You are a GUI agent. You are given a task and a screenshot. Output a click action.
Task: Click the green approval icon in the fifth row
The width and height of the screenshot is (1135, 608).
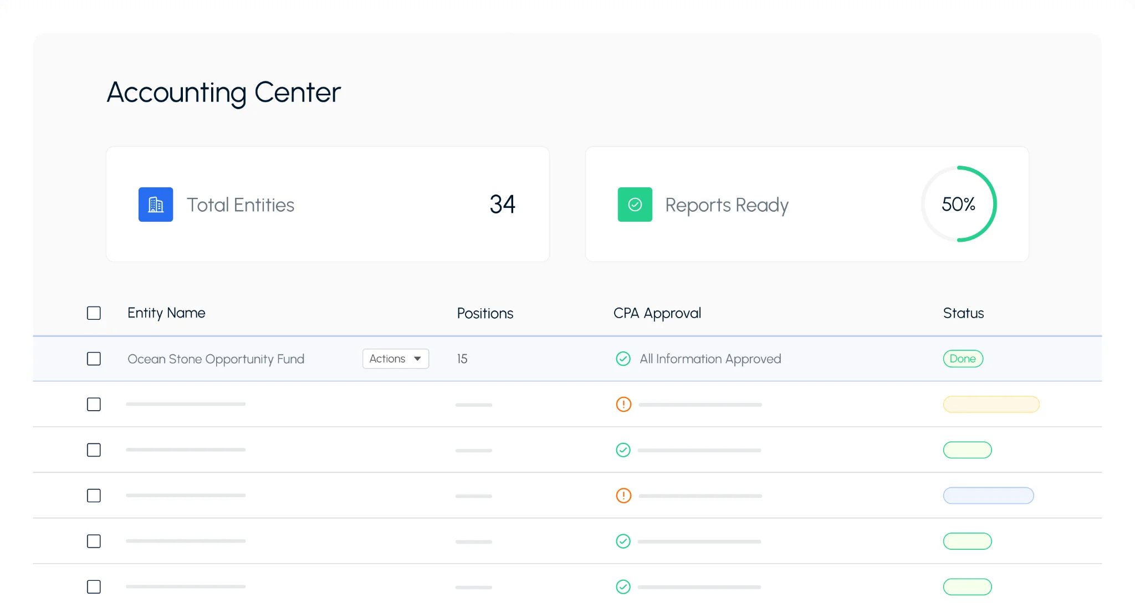point(623,541)
